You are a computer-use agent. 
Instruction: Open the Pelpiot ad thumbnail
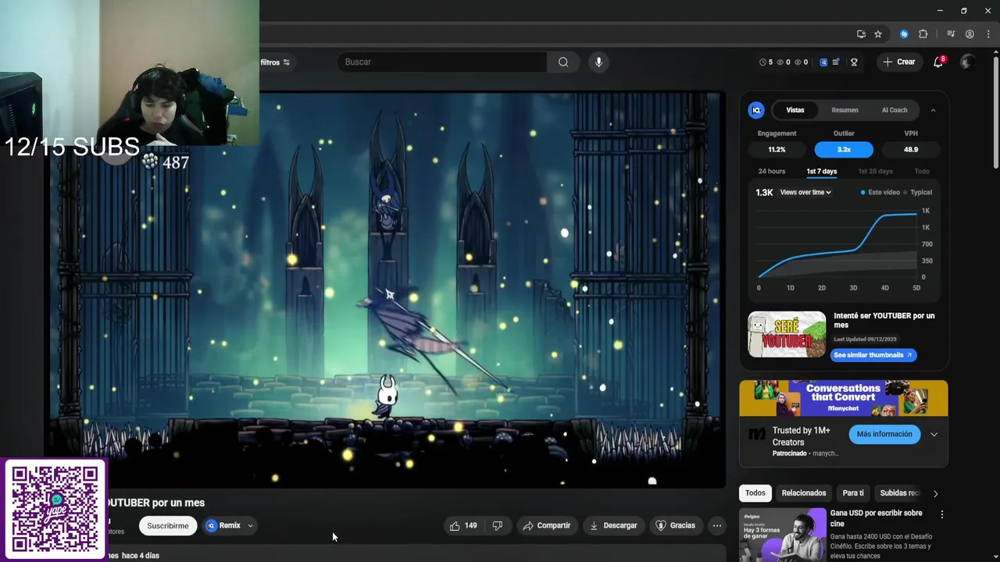click(x=783, y=535)
